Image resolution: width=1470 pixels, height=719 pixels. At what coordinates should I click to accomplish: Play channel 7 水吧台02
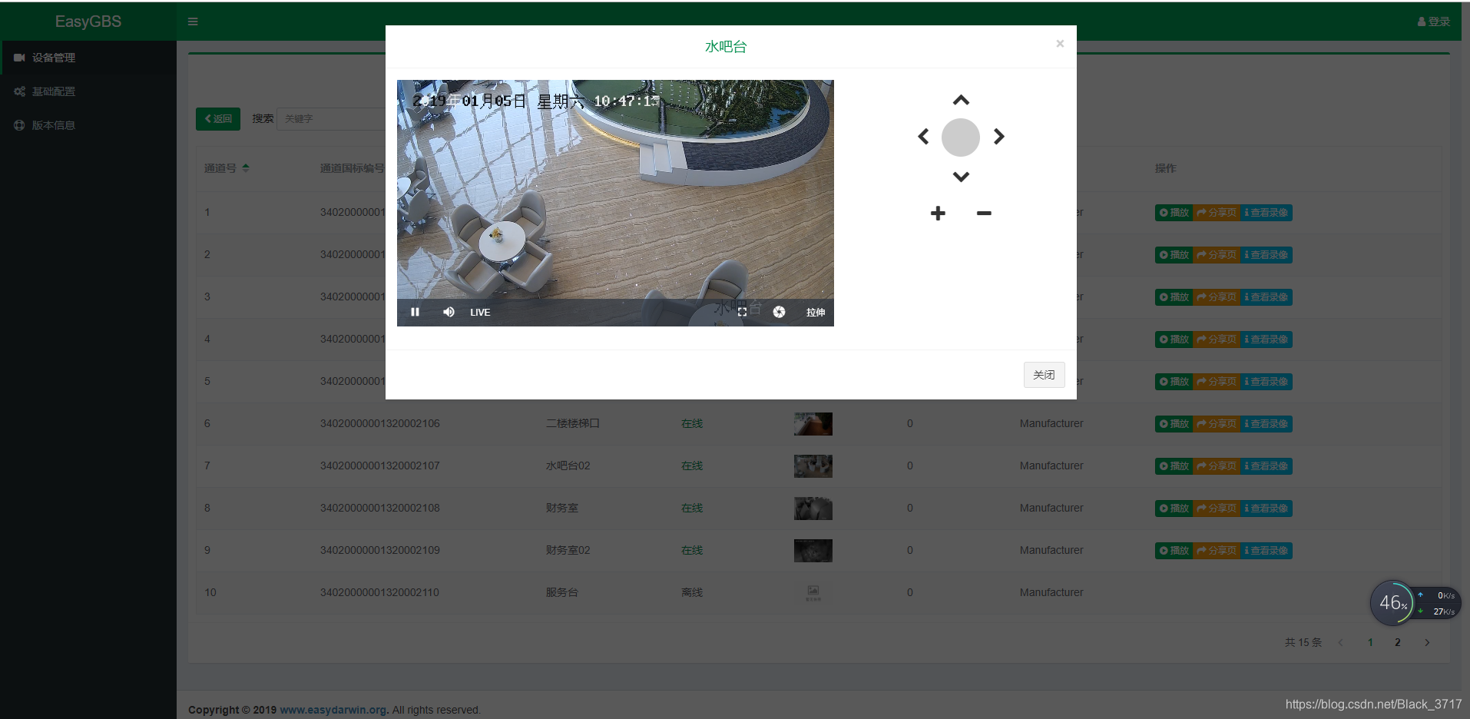1174,466
